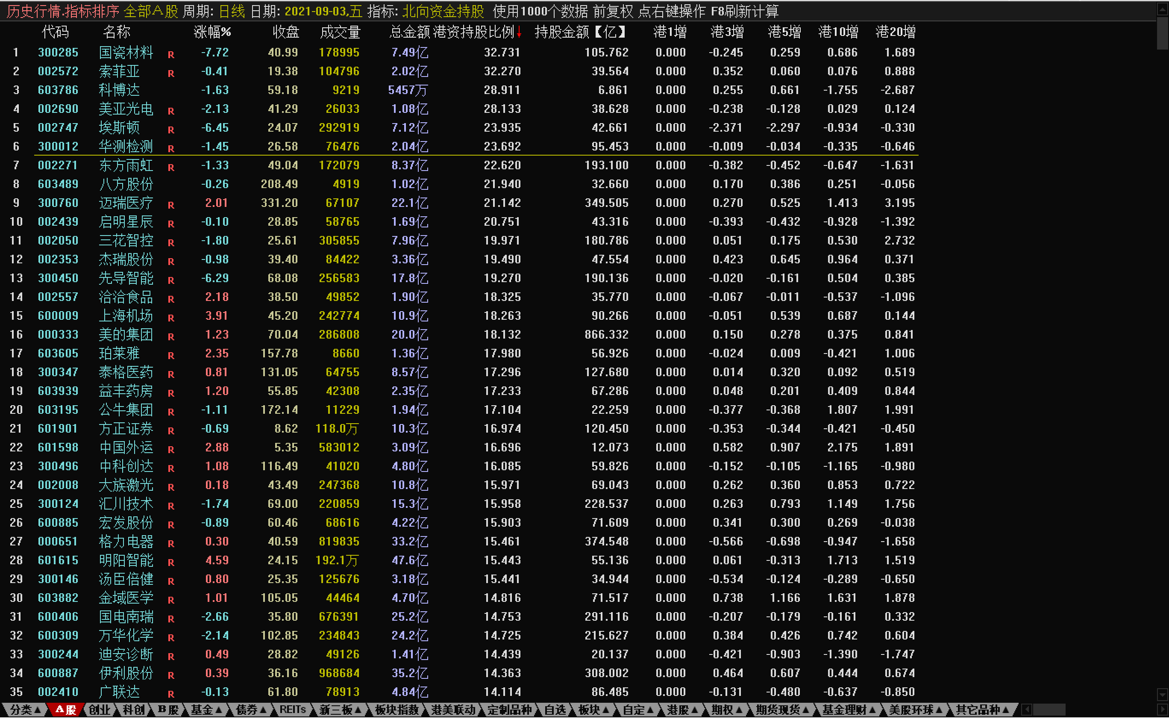Sort by 港20增 column header
The image size is (1169, 719).
coord(895,32)
